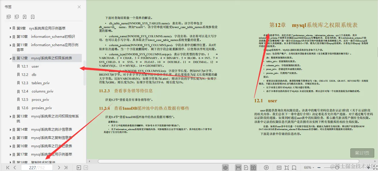Click the expand all bookmarks icon

tap(9, 17)
